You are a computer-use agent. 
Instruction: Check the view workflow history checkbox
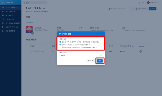pos(60,47)
